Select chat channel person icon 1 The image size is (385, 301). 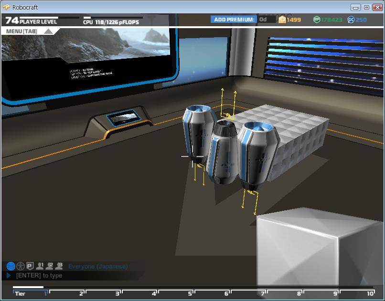(x=40, y=266)
